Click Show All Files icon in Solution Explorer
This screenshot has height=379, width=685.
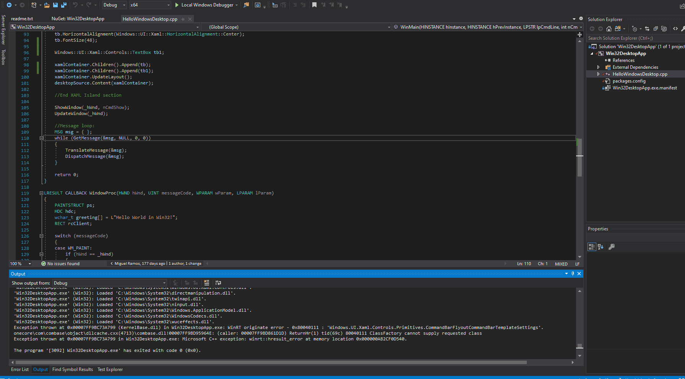pos(664,29)
